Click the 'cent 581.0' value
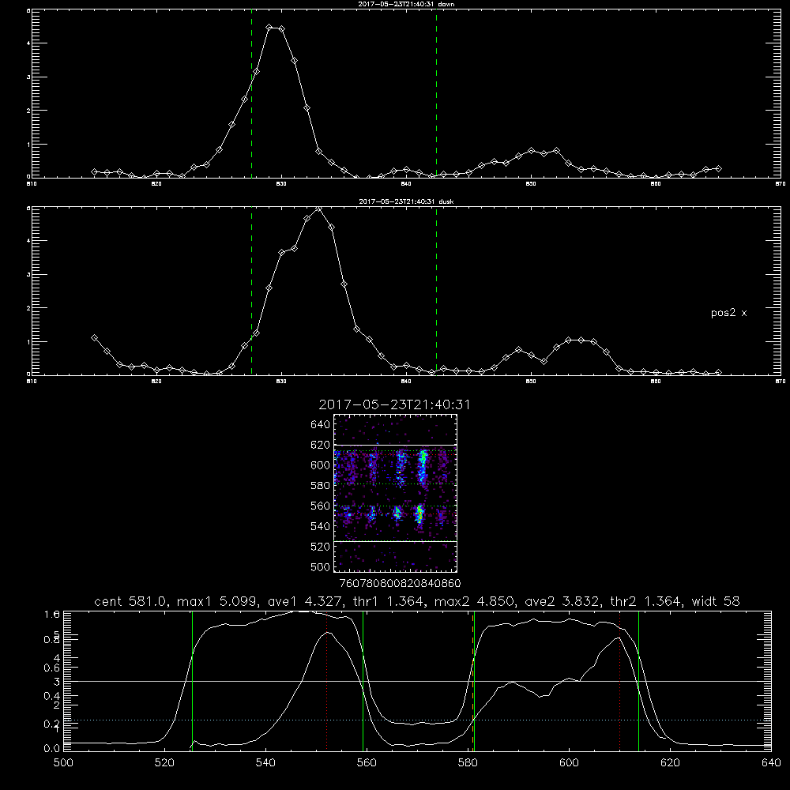Viewport: 790px width, 790px height. point(132,601)
